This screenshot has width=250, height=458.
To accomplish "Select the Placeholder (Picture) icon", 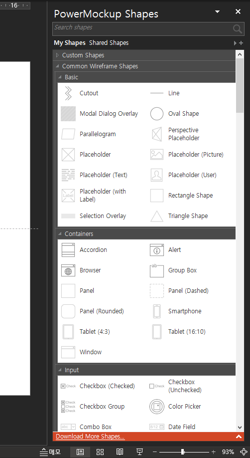I will (157, 155).
